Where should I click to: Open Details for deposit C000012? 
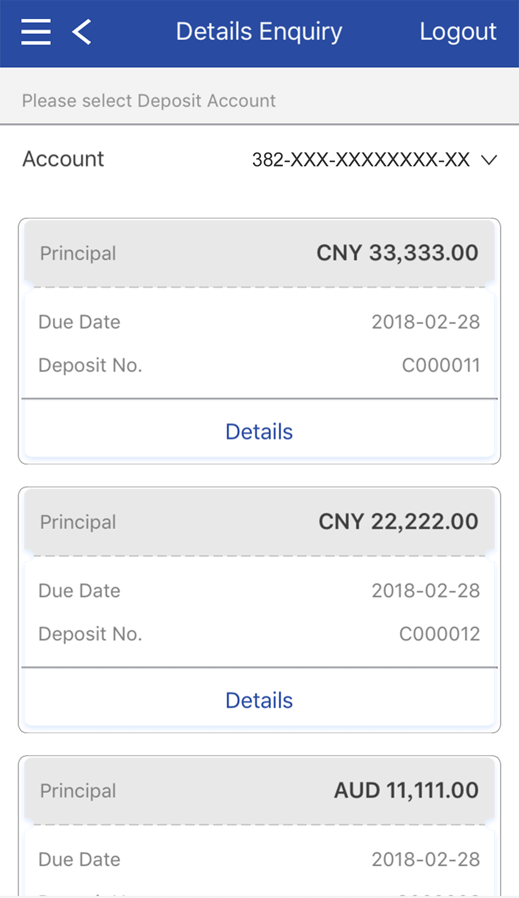(259, 701)
